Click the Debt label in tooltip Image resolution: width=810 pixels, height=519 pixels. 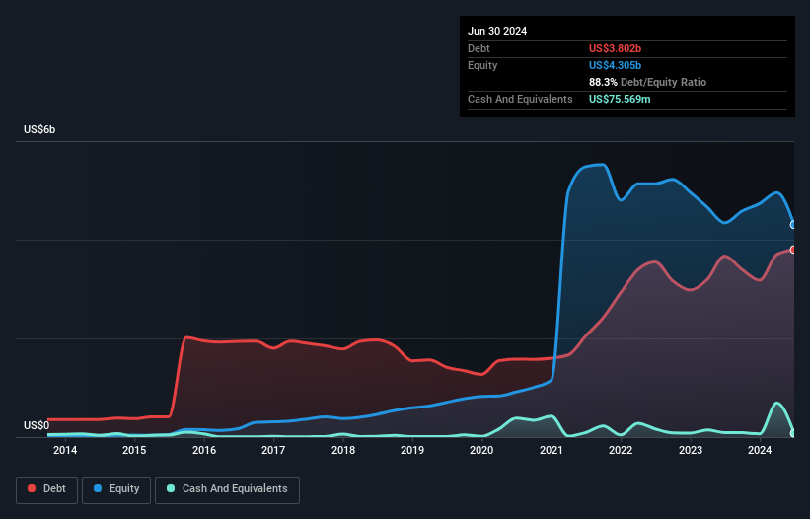click(479, 48)
